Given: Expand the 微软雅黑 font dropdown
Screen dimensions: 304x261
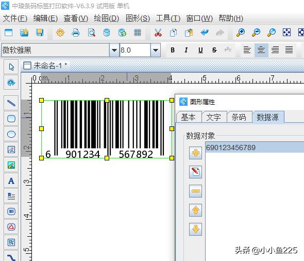Looking at the screenshot, I should (x=114, y=50).
